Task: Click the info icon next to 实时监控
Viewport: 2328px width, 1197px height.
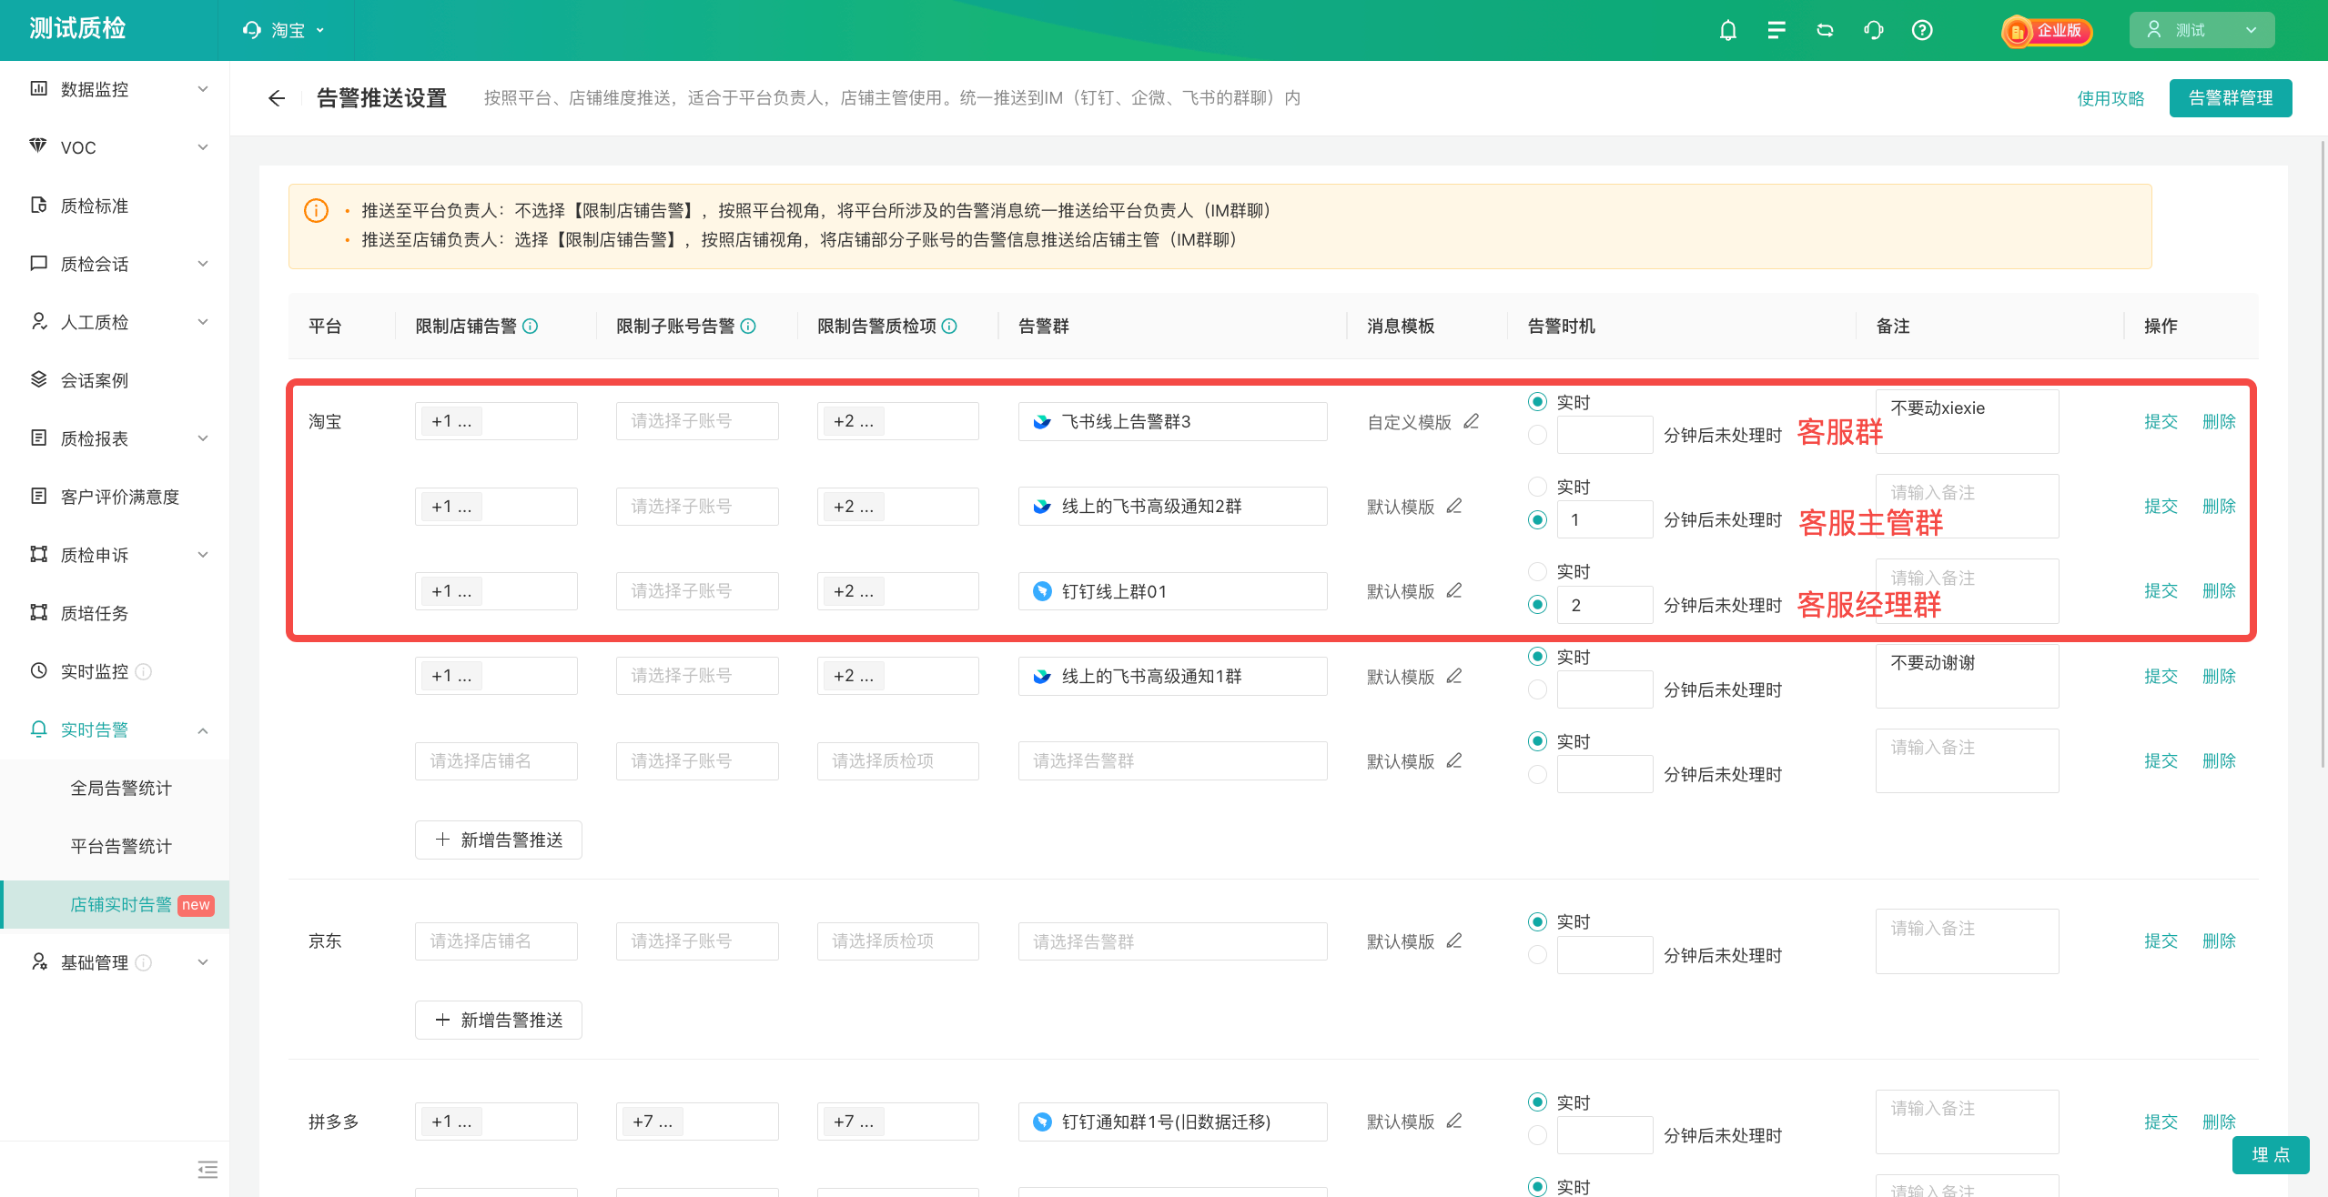Action: point(144,671)
